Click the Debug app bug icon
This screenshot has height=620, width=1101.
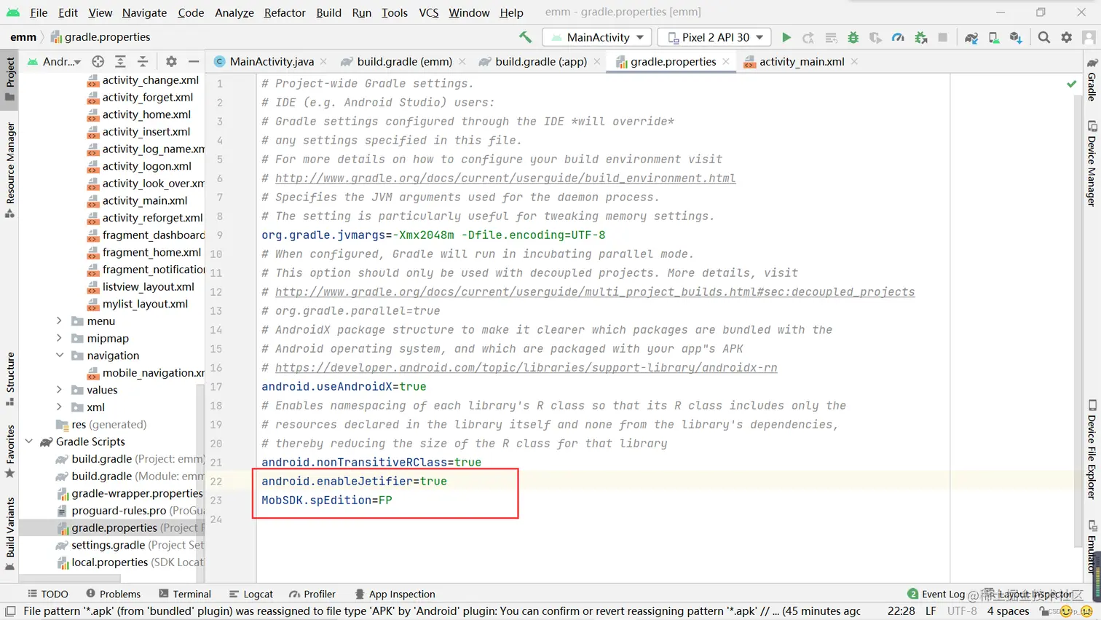853,37
